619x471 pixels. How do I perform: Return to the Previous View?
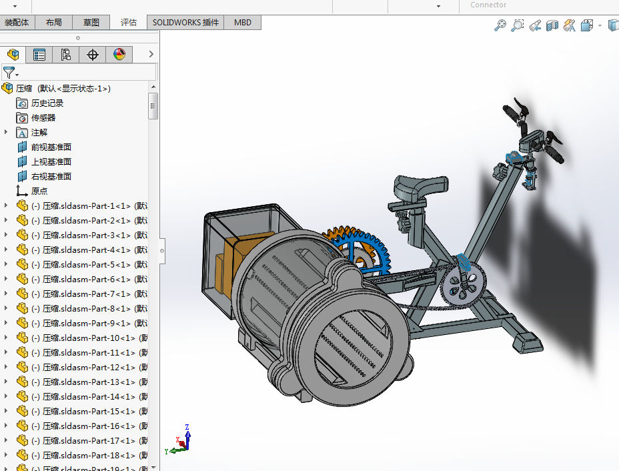click(x=534, y=25)
